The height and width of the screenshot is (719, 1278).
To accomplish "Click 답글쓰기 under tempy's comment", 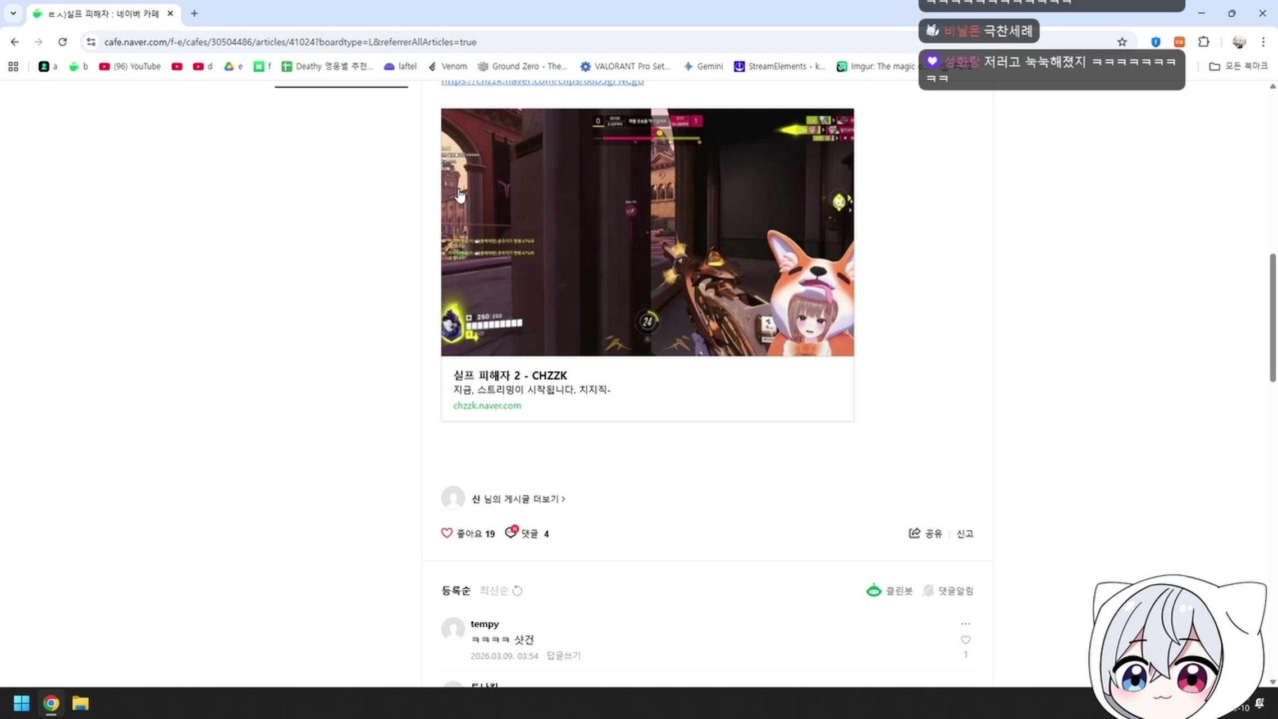I will 563,656.
